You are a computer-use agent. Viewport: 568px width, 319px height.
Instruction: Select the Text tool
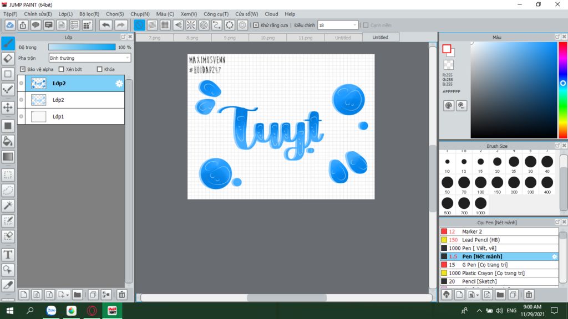click(x=8, y=255)
